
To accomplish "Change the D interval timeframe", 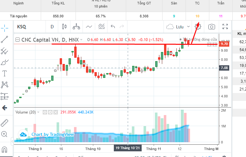I will pos(52,27).
